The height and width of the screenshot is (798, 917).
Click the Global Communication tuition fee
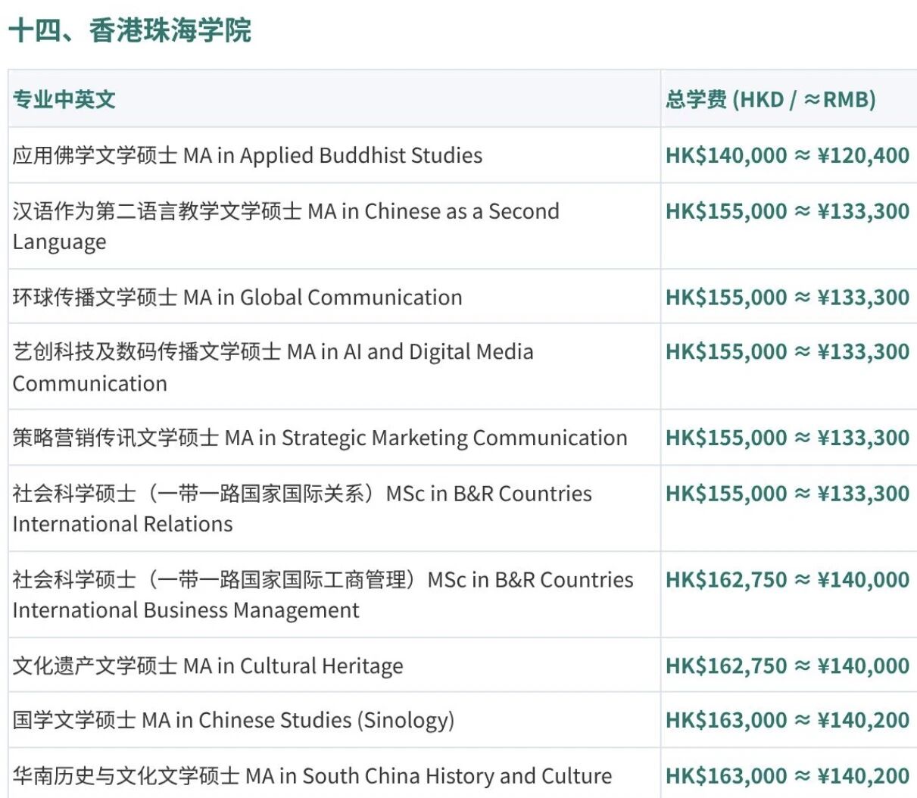[x=788, y=297]
